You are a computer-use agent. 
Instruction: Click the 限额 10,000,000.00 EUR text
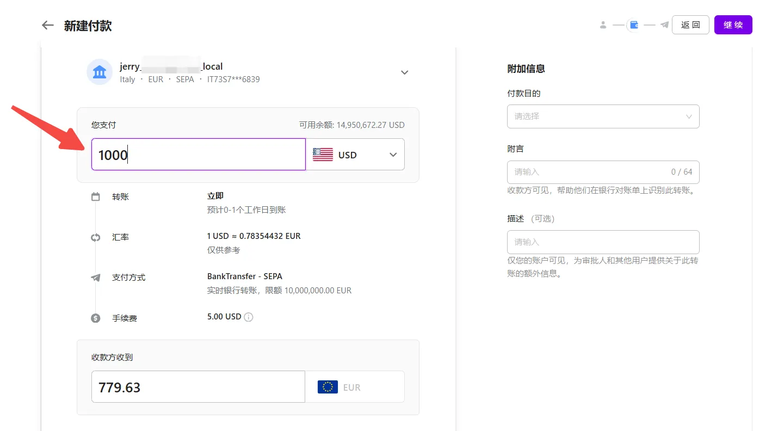point(308,291)
